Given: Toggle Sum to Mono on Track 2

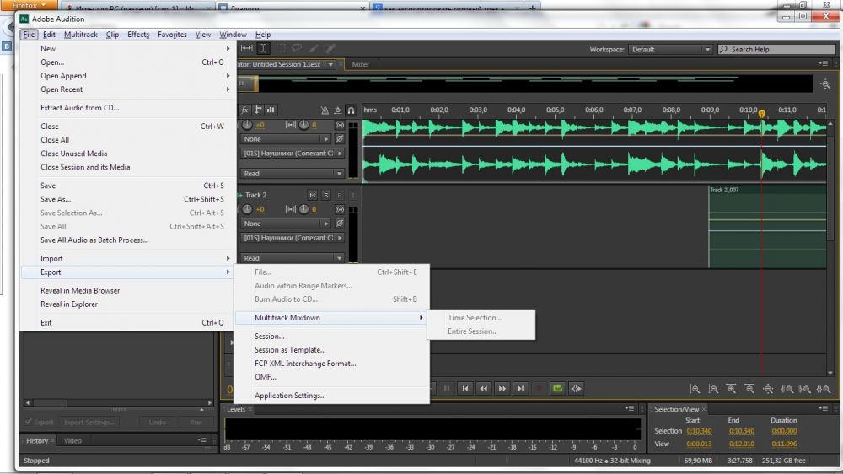Looking at the screenshot, I should [x=339, y=209].
